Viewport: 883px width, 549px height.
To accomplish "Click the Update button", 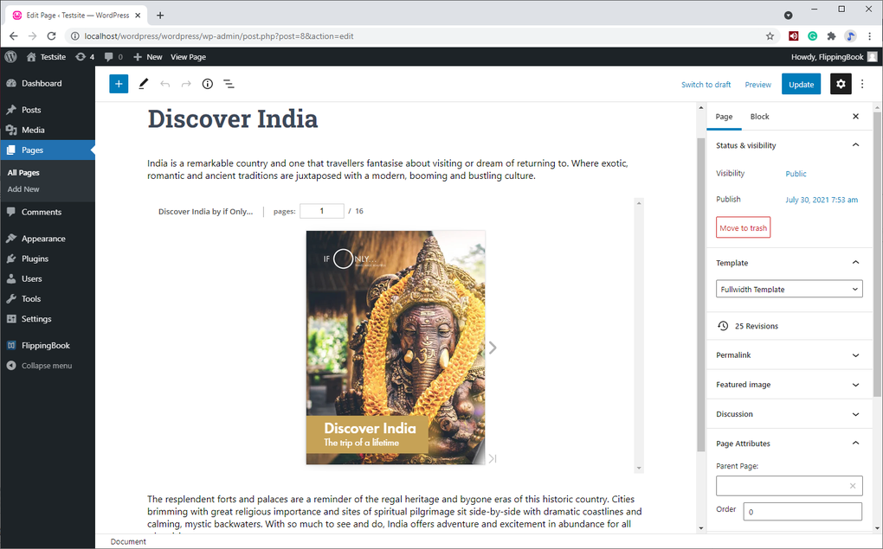I will pyautogui.click(x=801, y=84).
